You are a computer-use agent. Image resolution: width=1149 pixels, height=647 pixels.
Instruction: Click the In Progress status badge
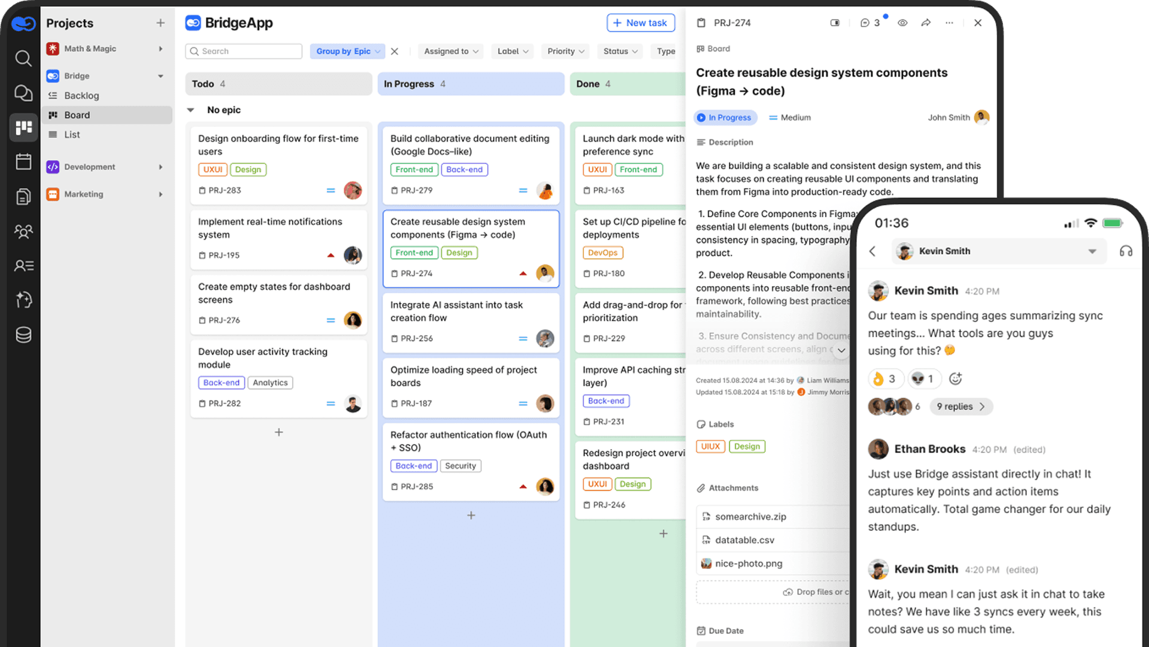click(725, 118)
